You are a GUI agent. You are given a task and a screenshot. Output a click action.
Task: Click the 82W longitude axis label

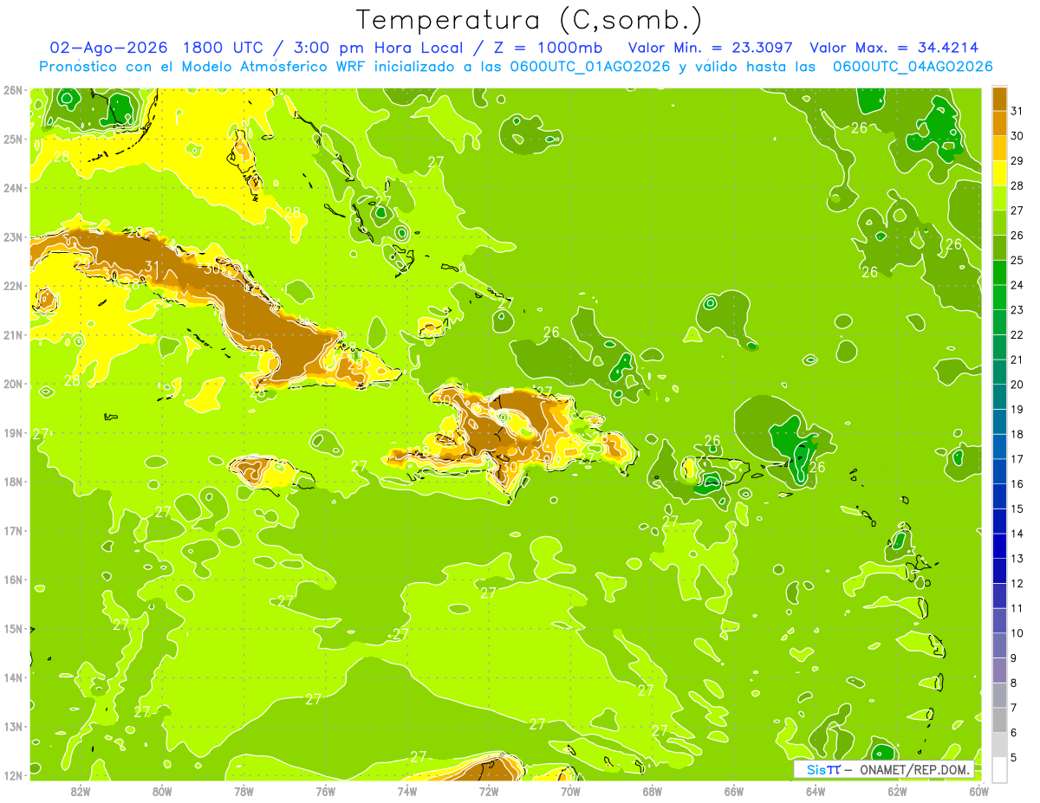[80, 791]
